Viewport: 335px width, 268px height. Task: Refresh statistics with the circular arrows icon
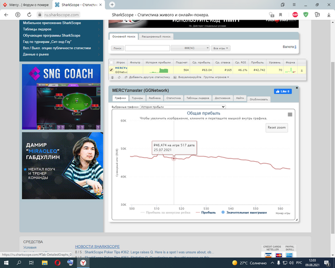[119, 78]
